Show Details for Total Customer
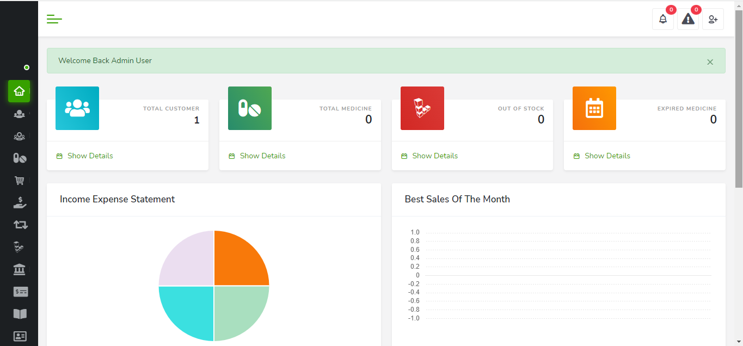Image resolution: width=743 pixels, height=346 pixels. [x=90, y=156]
